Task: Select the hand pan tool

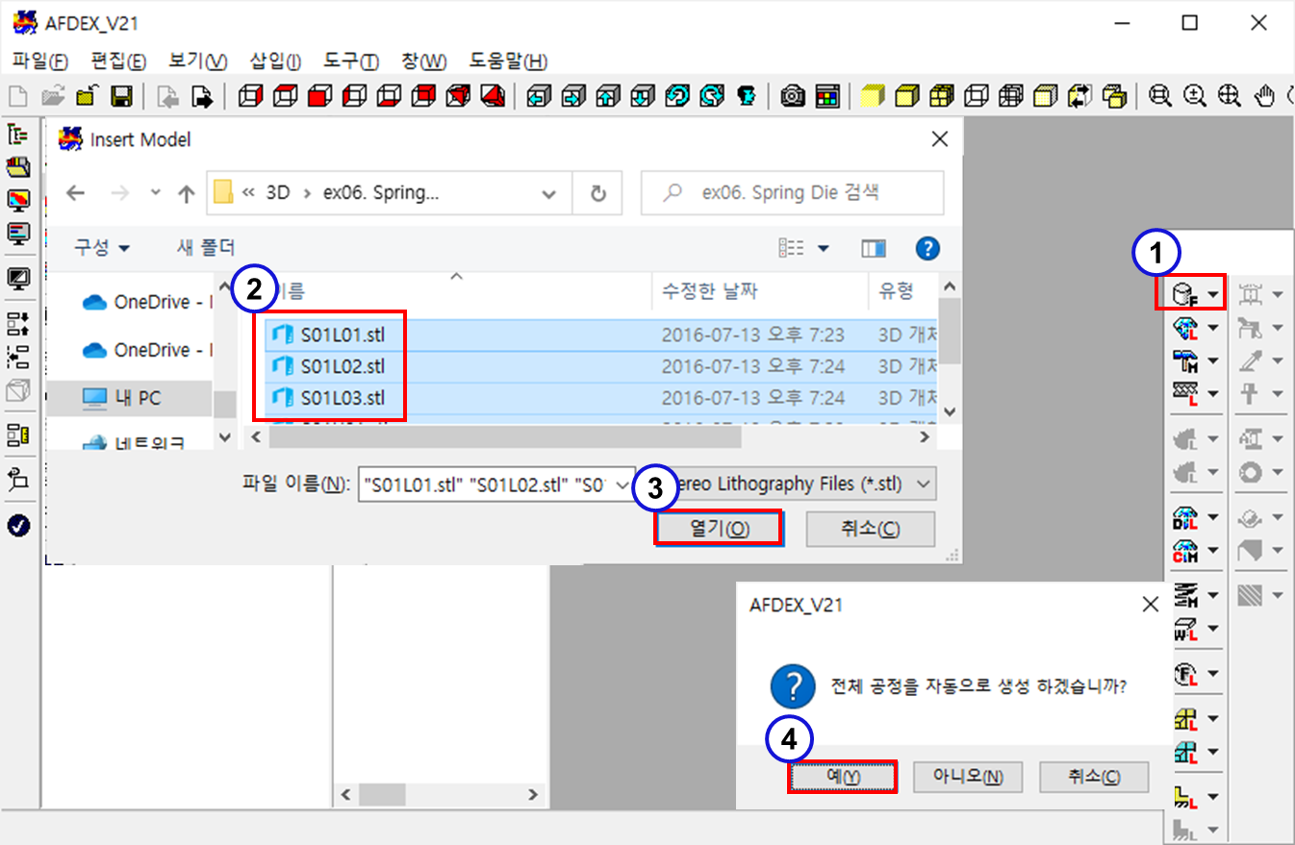Action: pos(1266,96)
